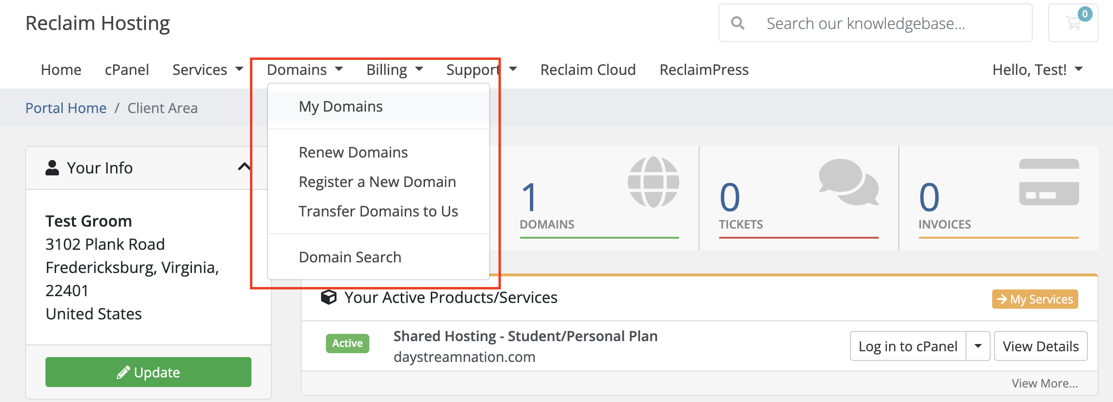Click the Client Area breadcrumb text

(x=162, y=108)
